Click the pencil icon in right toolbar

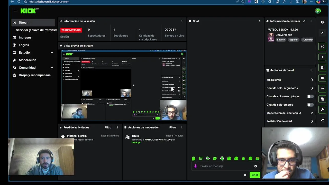(x=322, y=33)
